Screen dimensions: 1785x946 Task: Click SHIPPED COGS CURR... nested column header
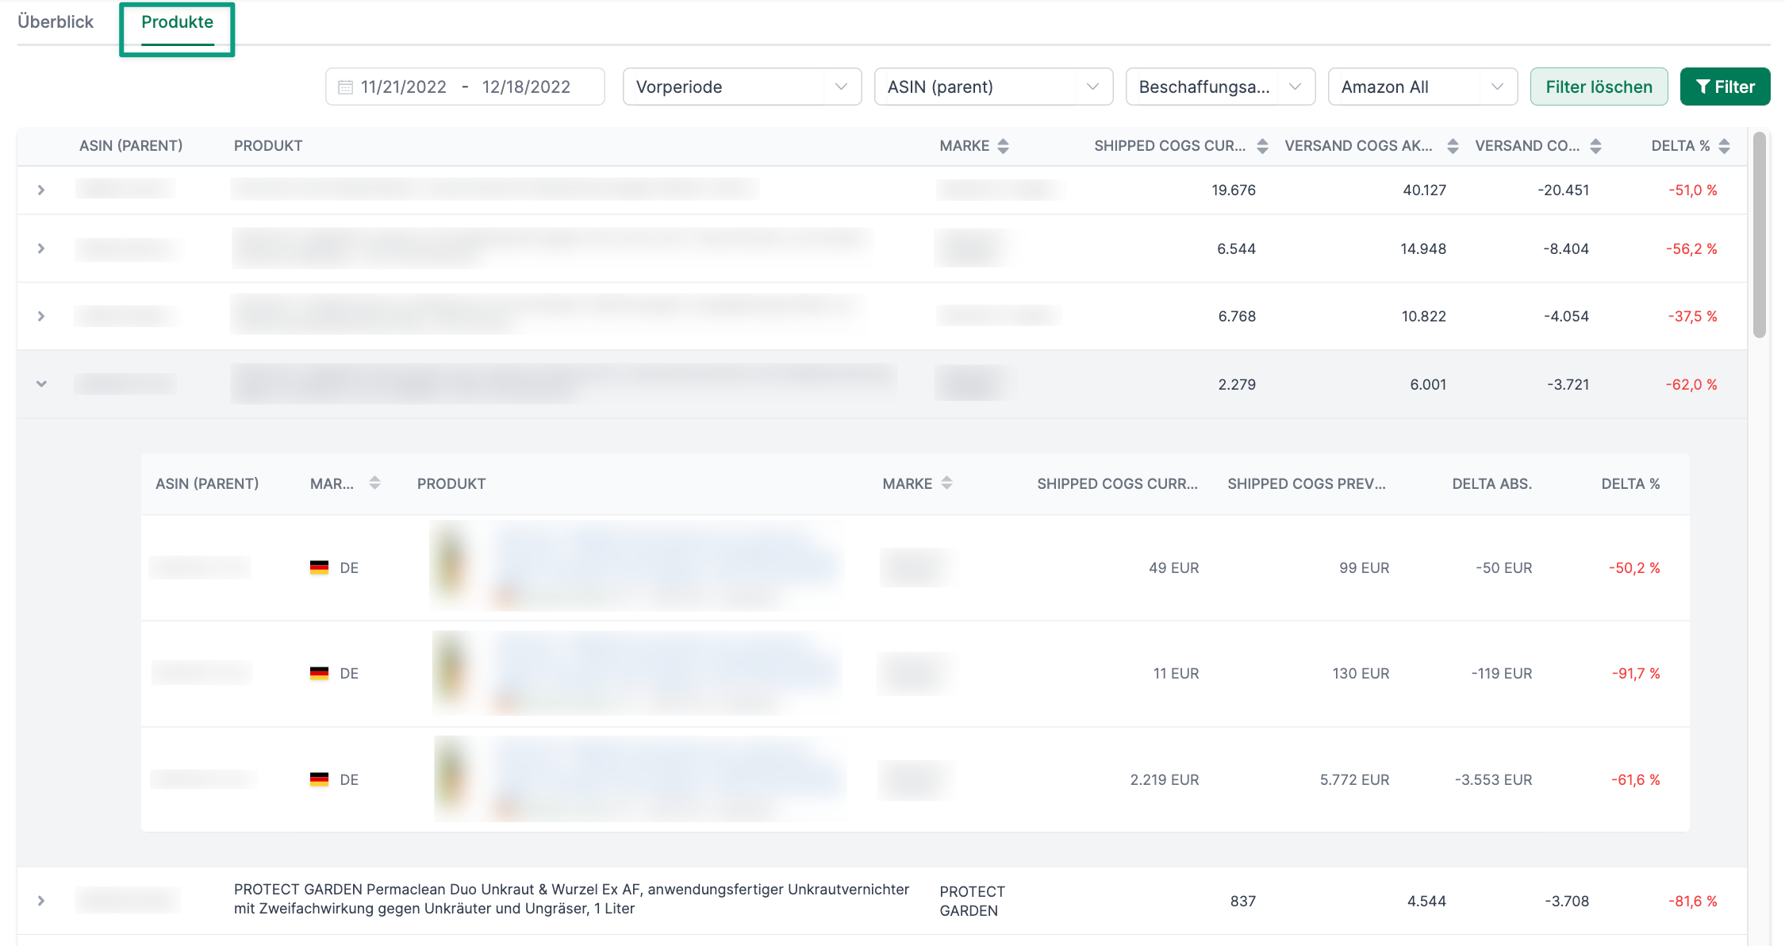1117,484
